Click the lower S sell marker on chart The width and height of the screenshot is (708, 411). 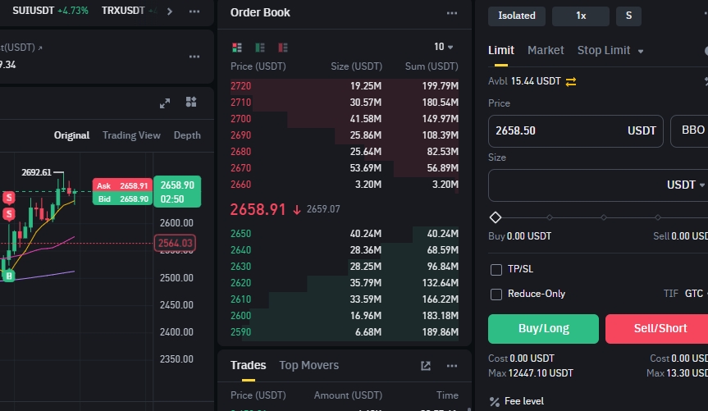click(x=8, y=213)
